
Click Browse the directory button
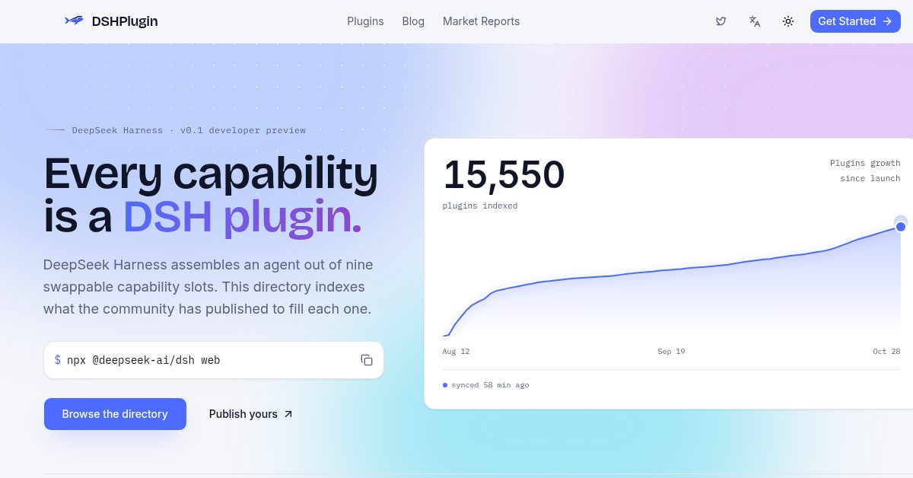[x=115, y=414]
